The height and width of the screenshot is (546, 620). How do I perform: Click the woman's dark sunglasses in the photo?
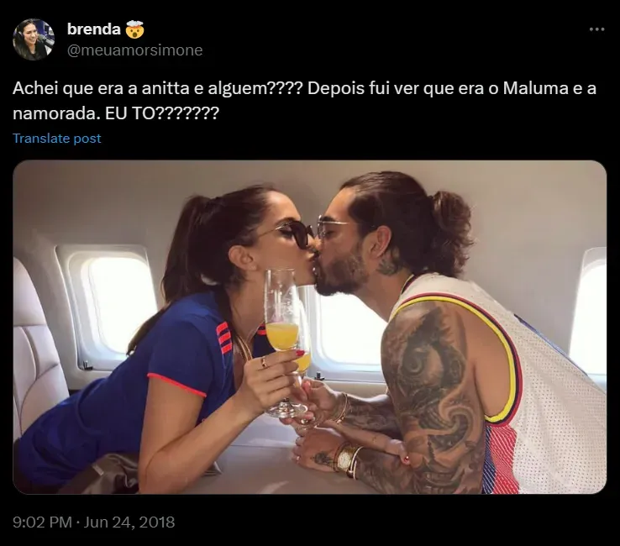pos(292,233)
